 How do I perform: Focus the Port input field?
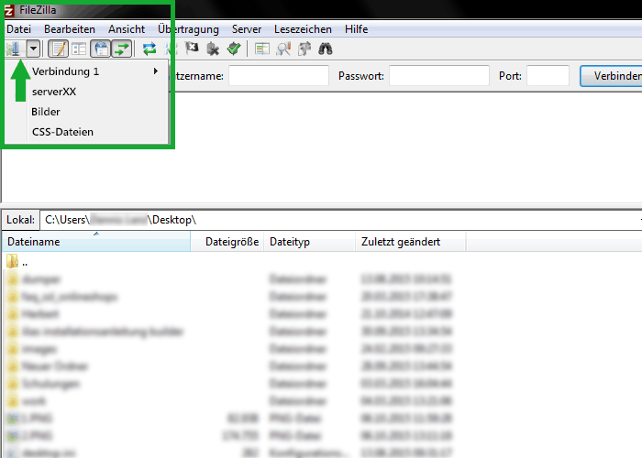click(x=548, y=76)
